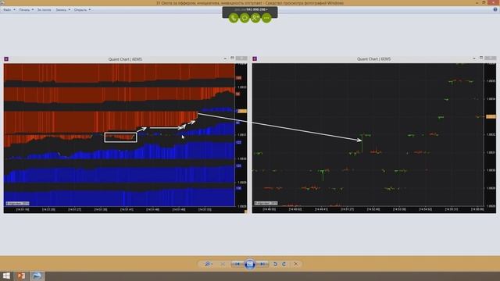
Task: Click the blue help icon
Action: click(495, 9)
